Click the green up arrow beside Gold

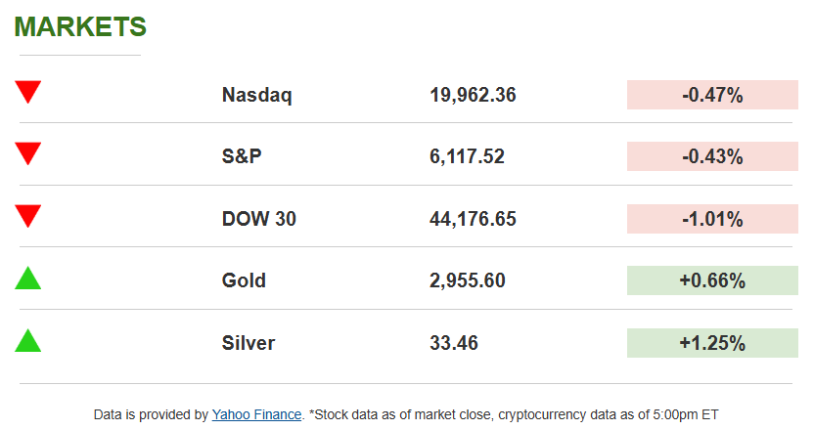click(x=27, y=279)
